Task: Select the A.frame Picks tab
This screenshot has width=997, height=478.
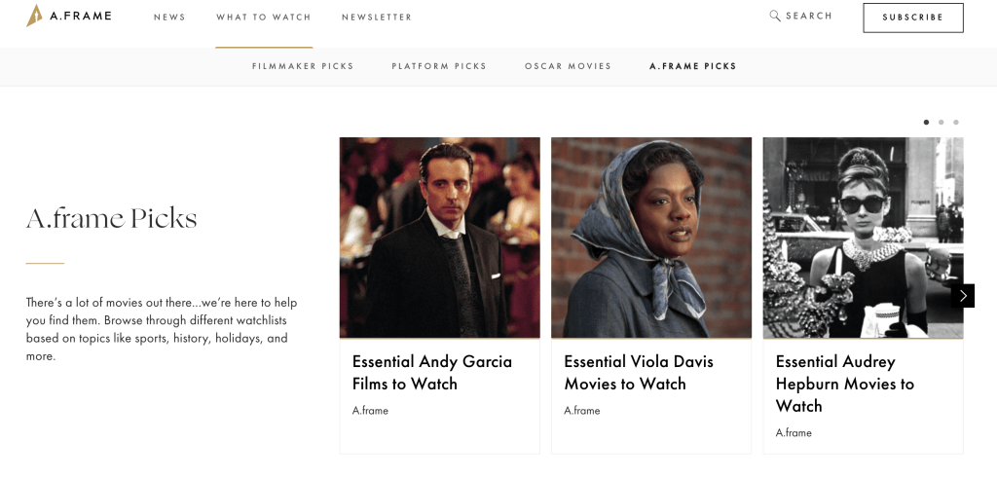Action: click(693, 66)
